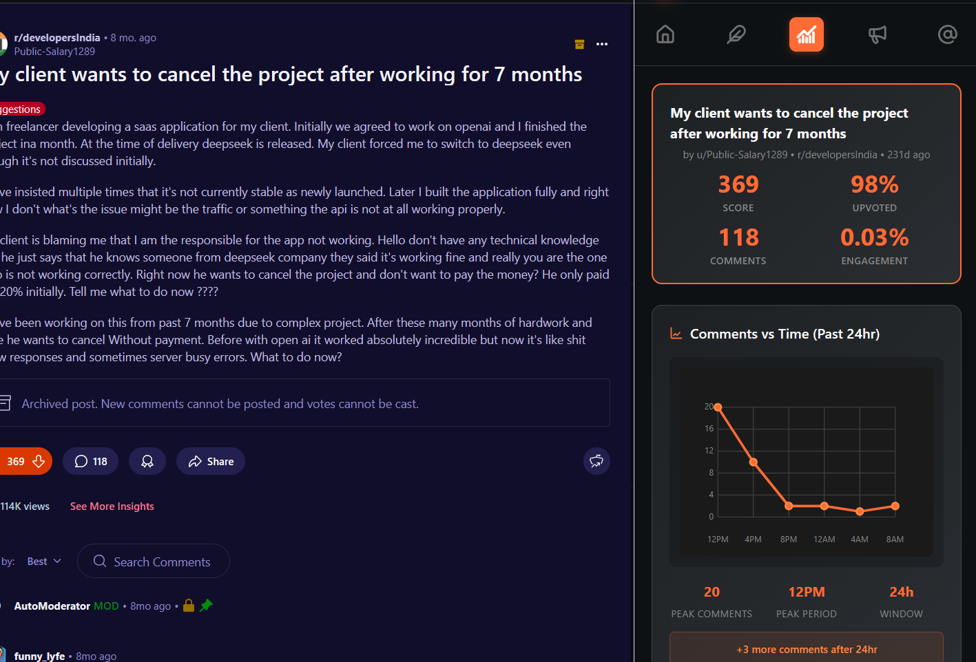The height and width of the screenshot is (662, 976).
Task: Open the funny_lyfe commenter profile
Action: click(x=39, y=656)
